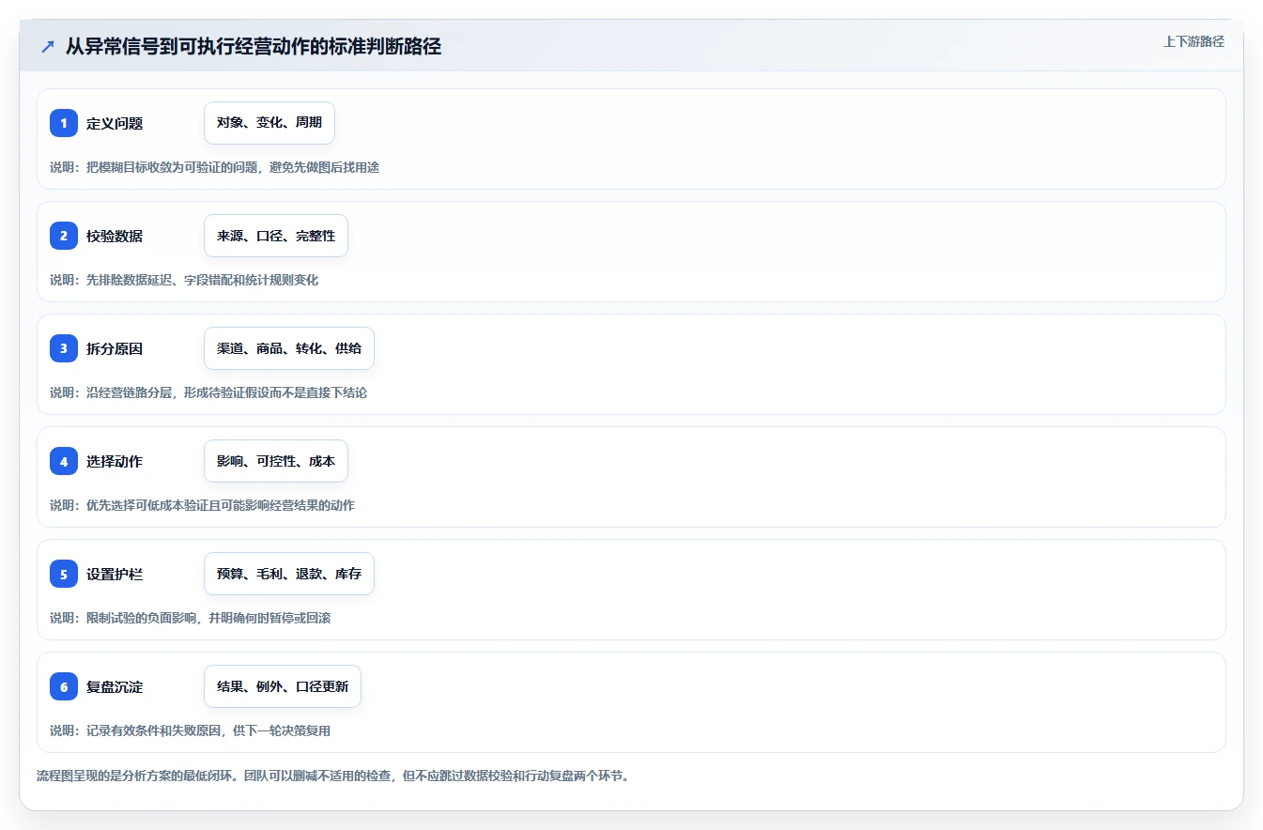Image resolution: width=1263 pixels, height=830 pixels.
Task: Click the arrow icon beside the flowchart title
Action: point(48,46)
